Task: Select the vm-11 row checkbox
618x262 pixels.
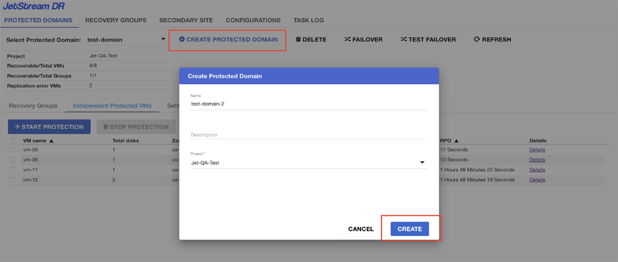Action: point(13,170)
